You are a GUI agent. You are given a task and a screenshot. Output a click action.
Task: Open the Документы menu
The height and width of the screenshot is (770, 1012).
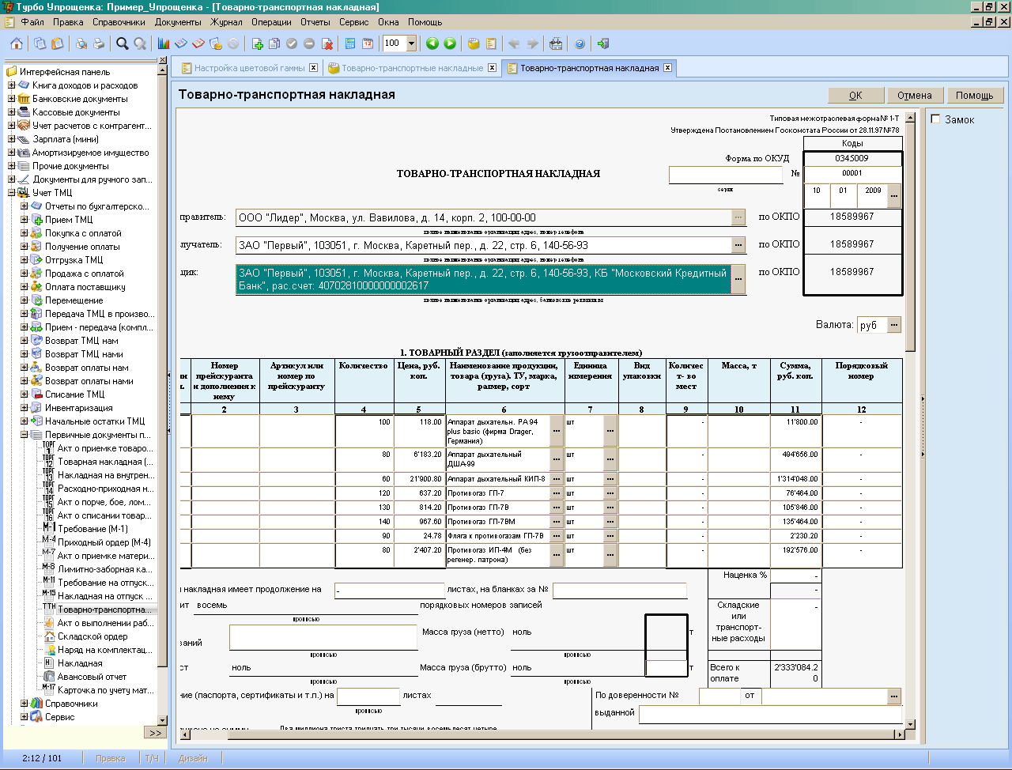click(178, 22)
